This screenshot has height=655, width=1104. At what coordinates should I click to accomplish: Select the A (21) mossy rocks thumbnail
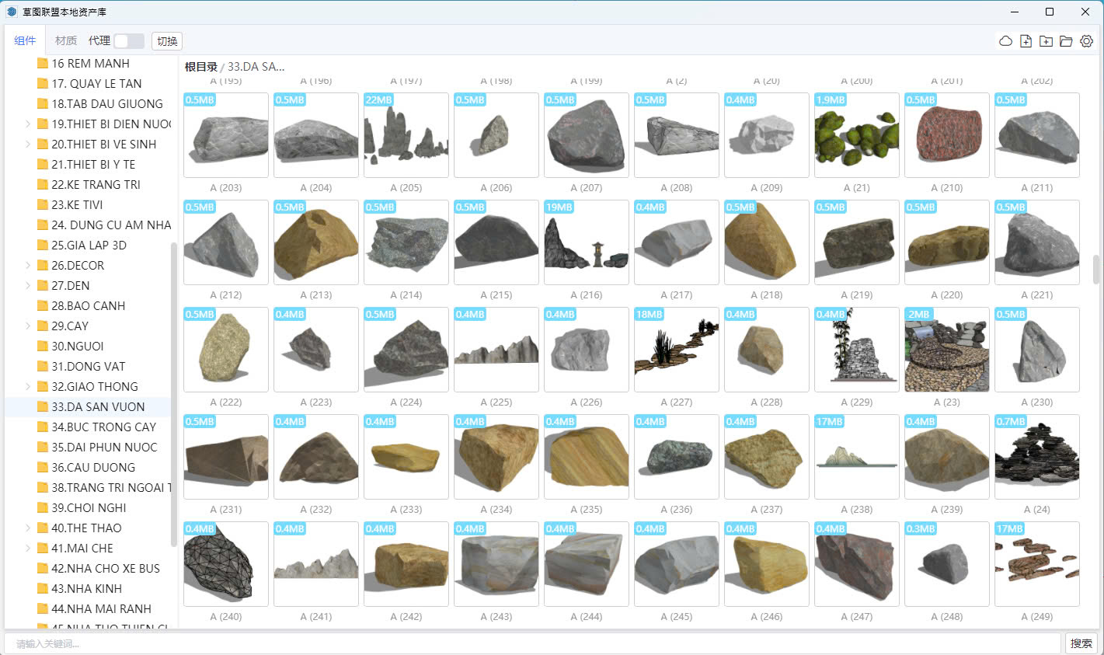[x=857, y=135]
